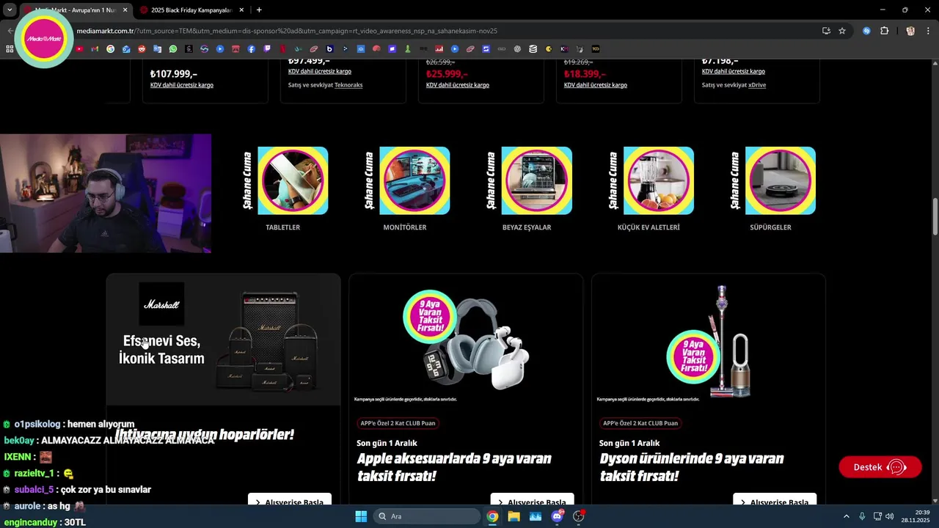
Task: Open the Twitch bookmark icon
Action: point(267,49)
